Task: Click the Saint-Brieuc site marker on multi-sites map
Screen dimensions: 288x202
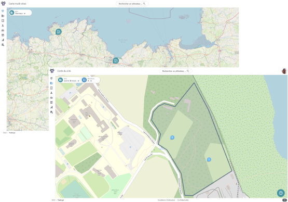Action: tap(116, 60)
